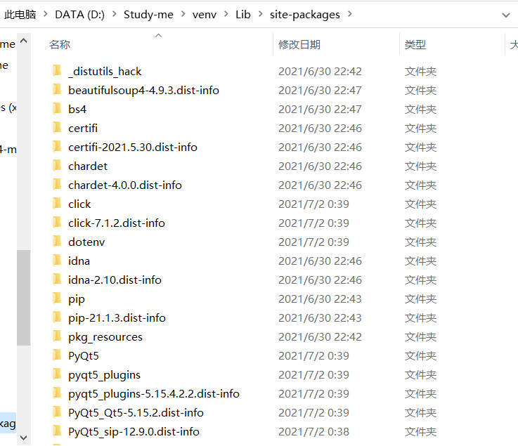Select file name certifi-2021.5.30.dist-info
Screen dimensions: 518x446
click(133, 147)
